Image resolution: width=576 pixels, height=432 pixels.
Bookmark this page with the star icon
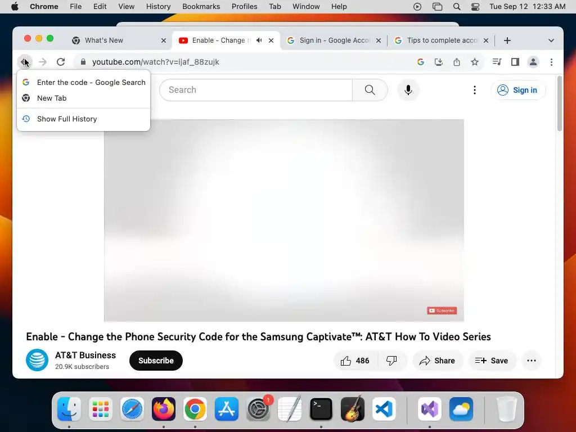475,62
